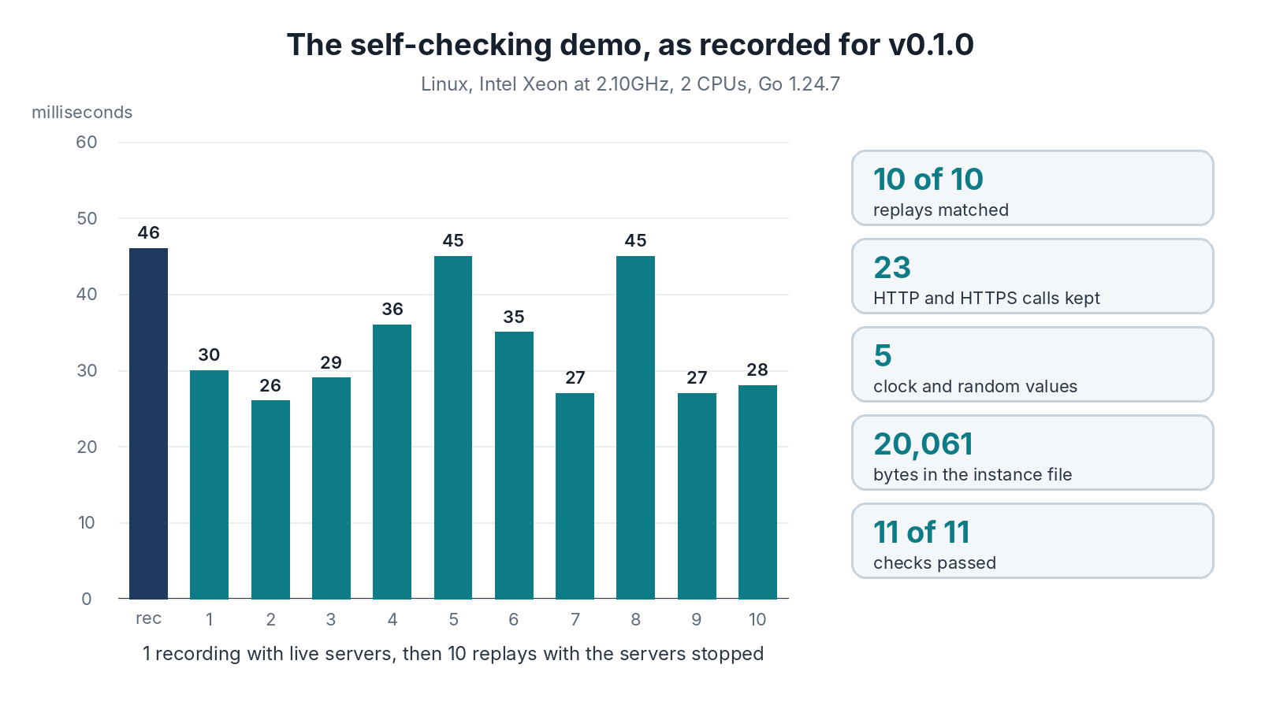This screenshot has height=709, width=1261.
Task: Click the replay 3 bar
Action: click(x=331, y=488)
